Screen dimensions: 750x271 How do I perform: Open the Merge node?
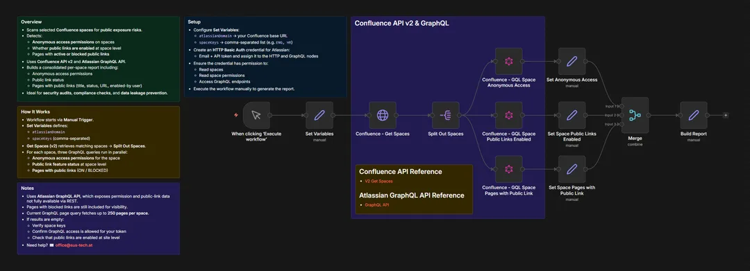pos(635,115)
